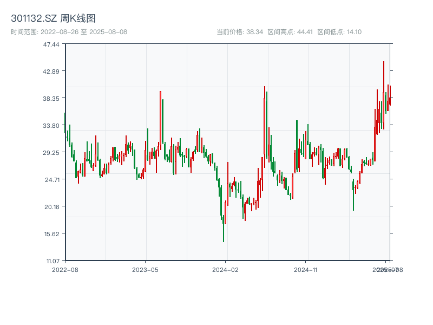
Task: Click the 区间低点 14.10 label
Action: (339, 32)
